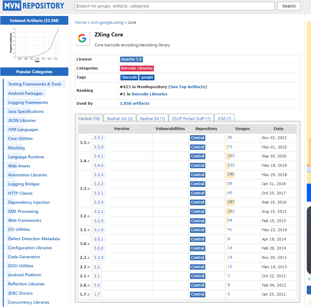Image resolution: width=311 pixels, height=307 pixels.
Task: Click the Indexed Artifacts (33.5M) header
Action: pos(34,20)
